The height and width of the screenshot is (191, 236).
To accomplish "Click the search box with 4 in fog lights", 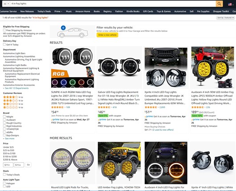I will tap(113, 4).
